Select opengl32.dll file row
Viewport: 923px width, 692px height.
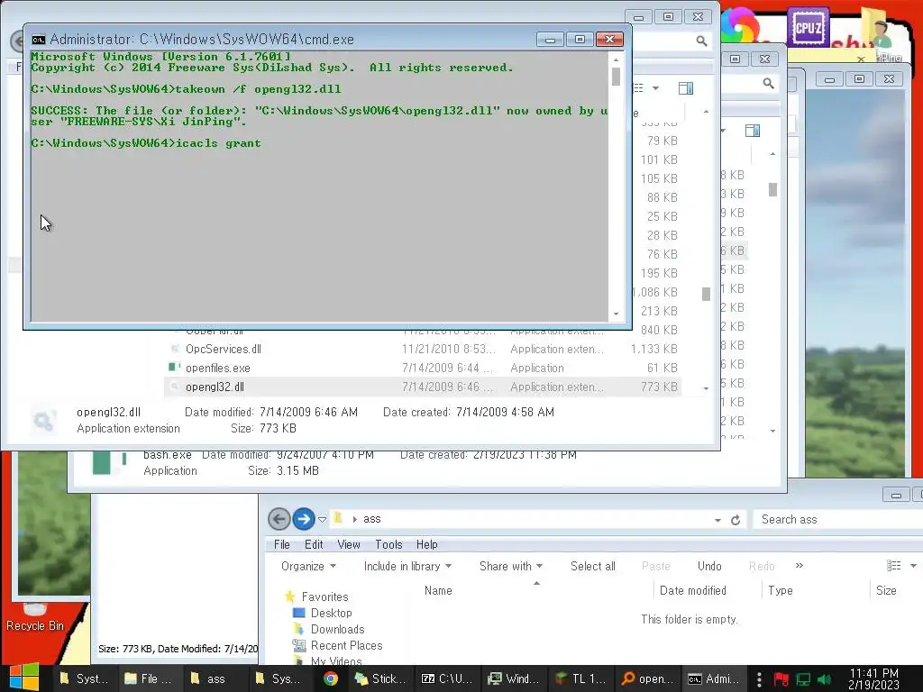pyautogui.click(x=422, y=387)
